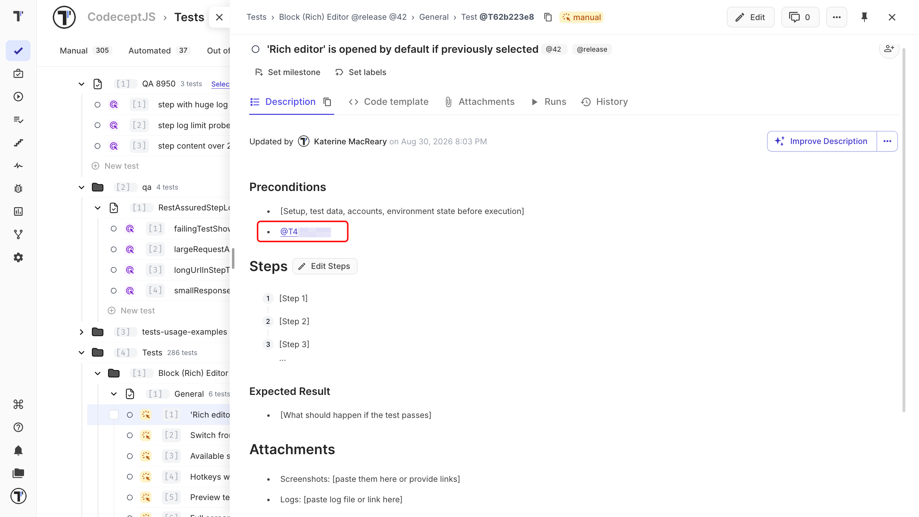Collapse the RestAssuredStepL suite

point(98,208)
